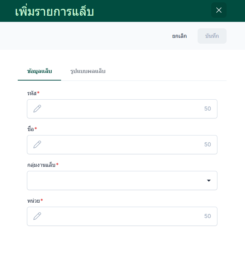
Task: Click the 50 character counter in ชื่อ field
Action: (x=207, y=145)
